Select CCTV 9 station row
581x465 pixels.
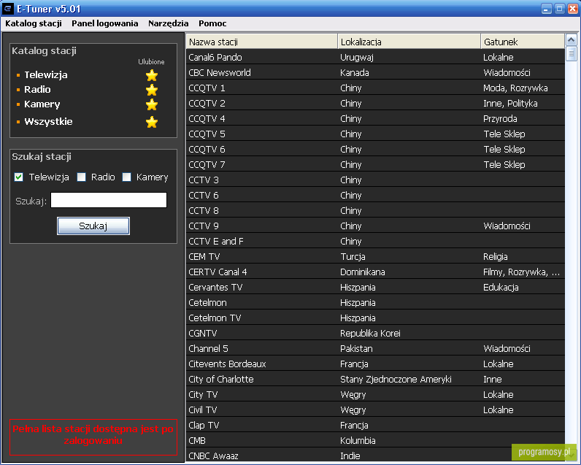375,226
